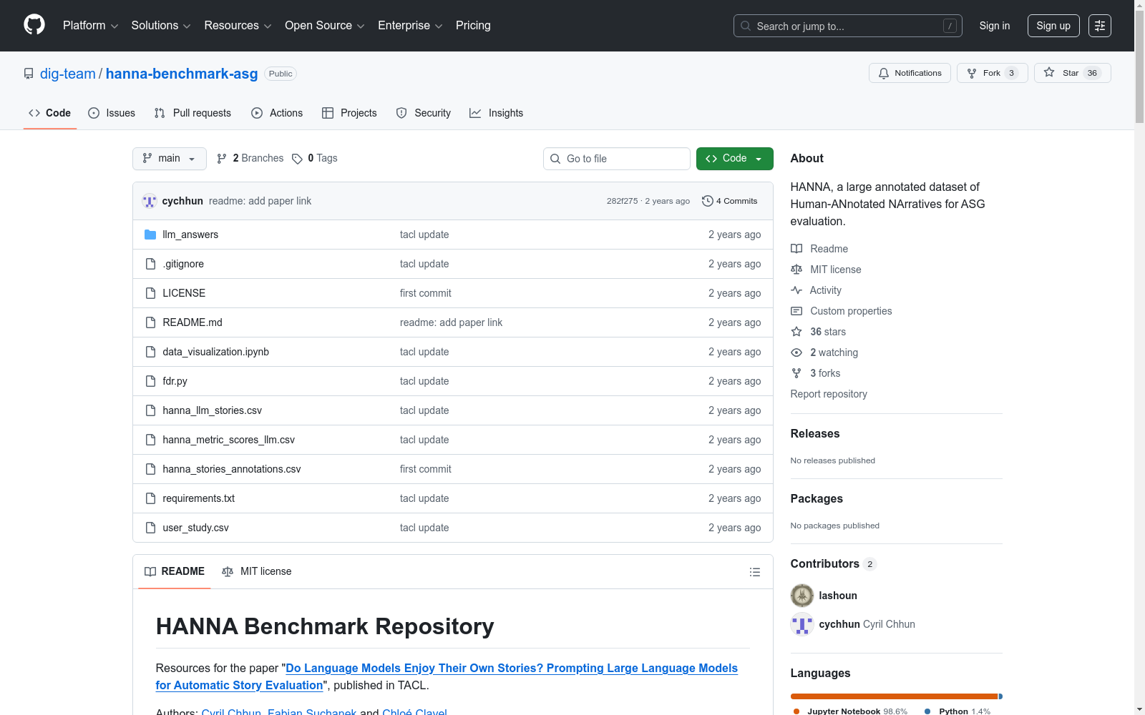The height and width of the screenshot is (715, 1145).
Task: Select the commit history clock icon
Action: [x=708, y=201]
